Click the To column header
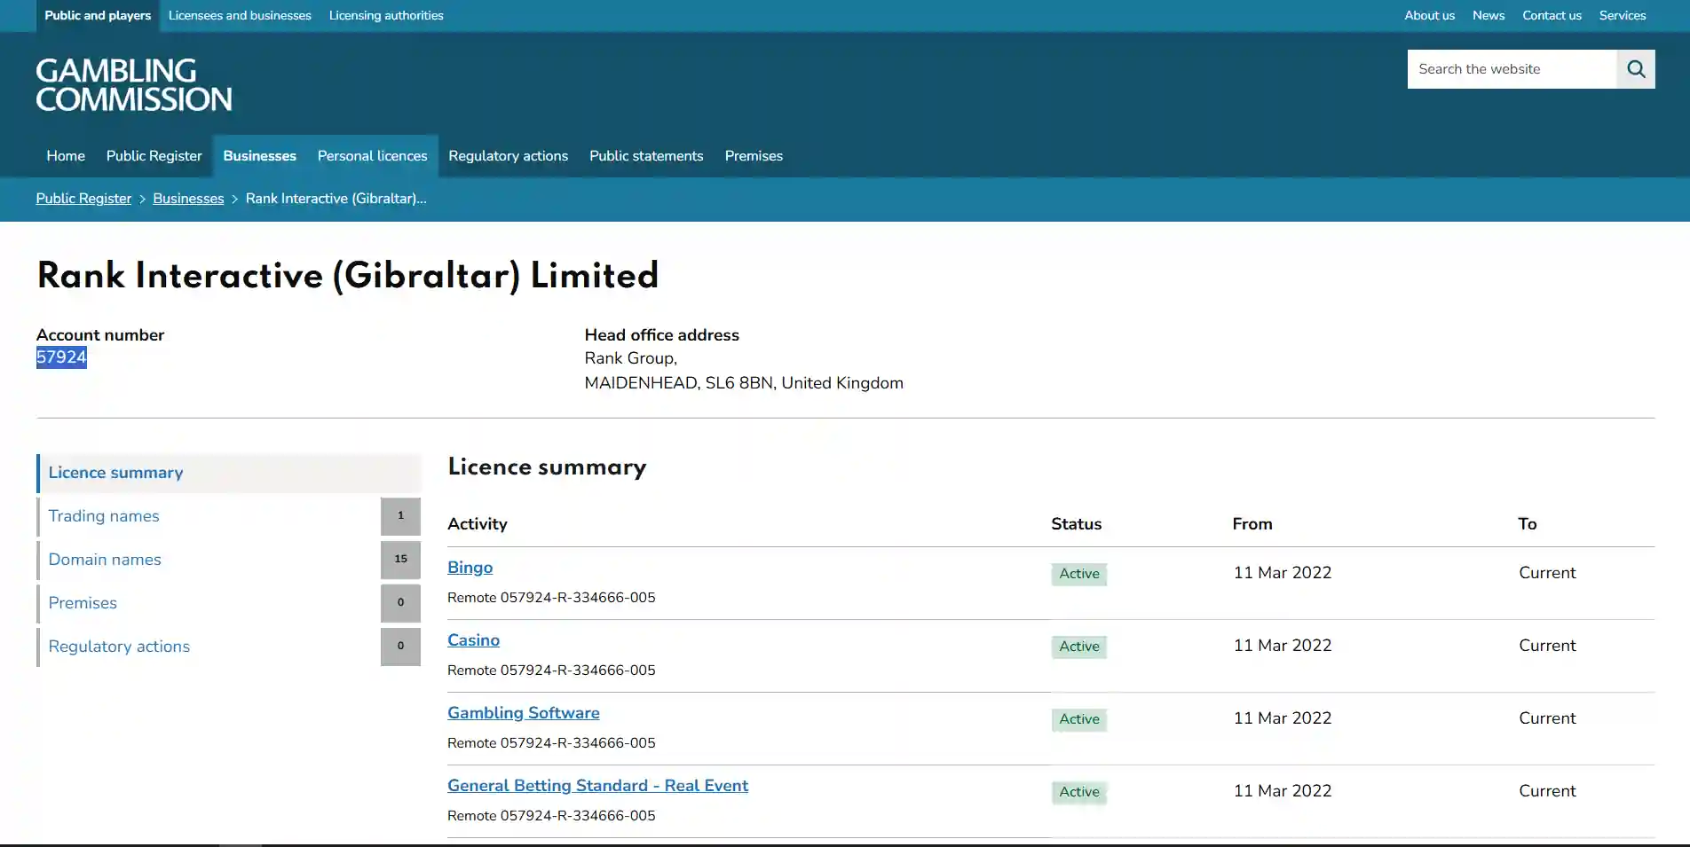The image size is (1690, 847). [x=1528, y=524]
